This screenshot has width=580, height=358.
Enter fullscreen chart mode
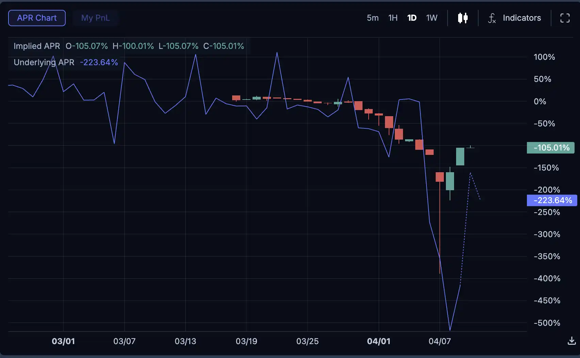pos(565,18)
